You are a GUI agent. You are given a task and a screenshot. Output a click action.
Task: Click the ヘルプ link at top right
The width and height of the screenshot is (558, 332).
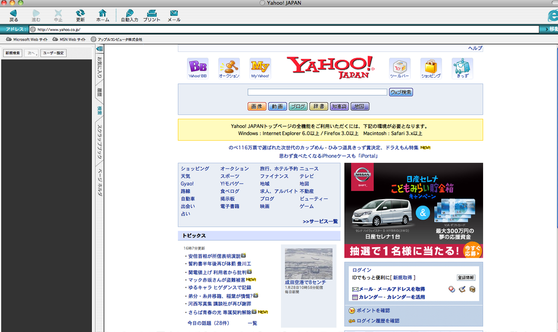point(475,48)
